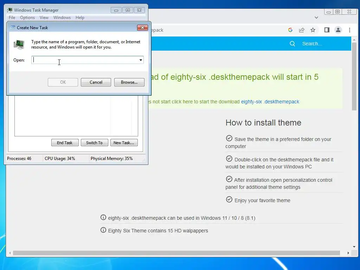Click the How to install theme heading
Screen dimensions: 360x270
(263, 123)
